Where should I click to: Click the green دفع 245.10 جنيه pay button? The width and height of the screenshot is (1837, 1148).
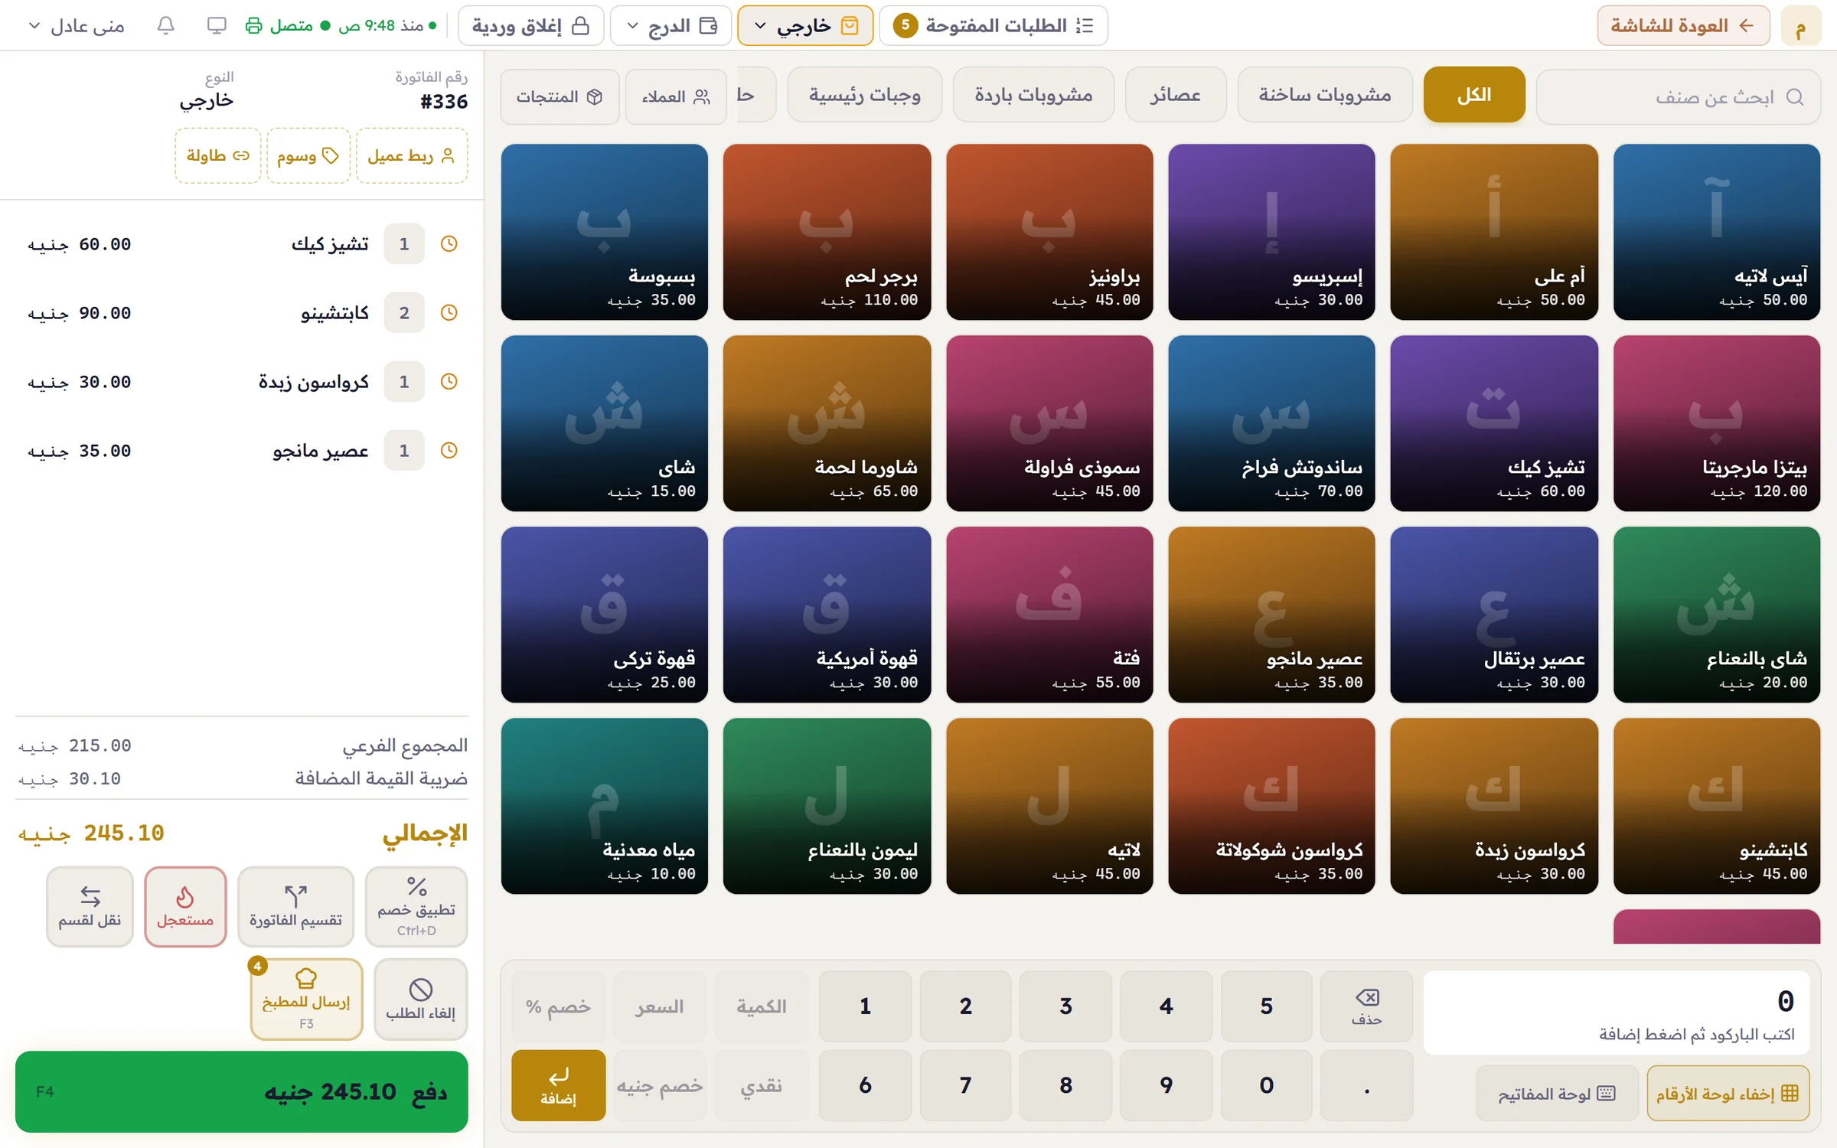coord(242,1091)
